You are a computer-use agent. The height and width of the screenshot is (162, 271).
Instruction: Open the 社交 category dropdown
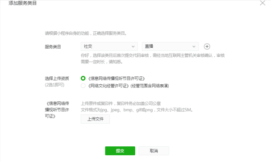[109, 46]
